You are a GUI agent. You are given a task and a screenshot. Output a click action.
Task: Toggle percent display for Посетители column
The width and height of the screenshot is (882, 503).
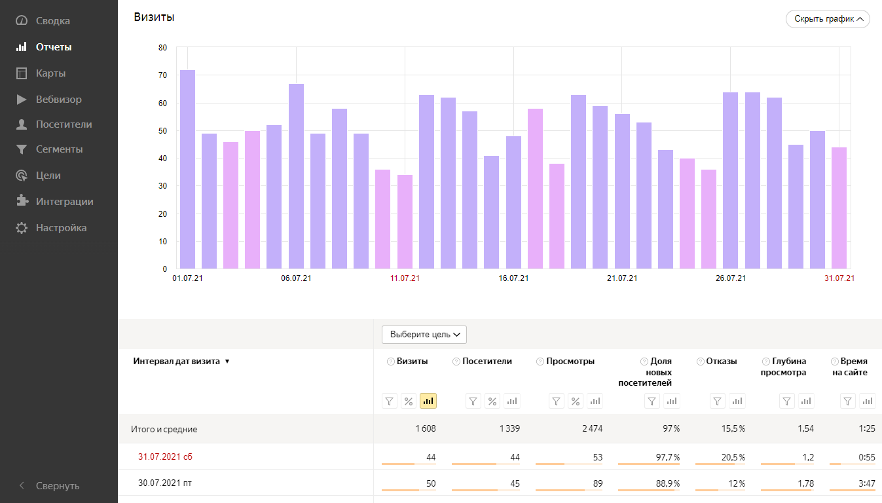click(x=492, y=401)
